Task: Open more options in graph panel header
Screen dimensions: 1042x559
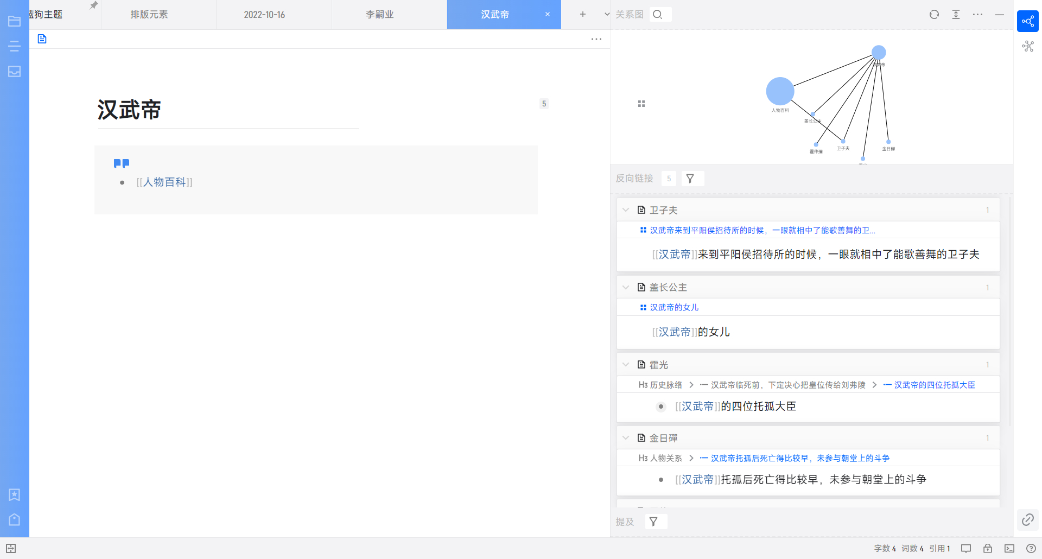Action: click(977, 14)
